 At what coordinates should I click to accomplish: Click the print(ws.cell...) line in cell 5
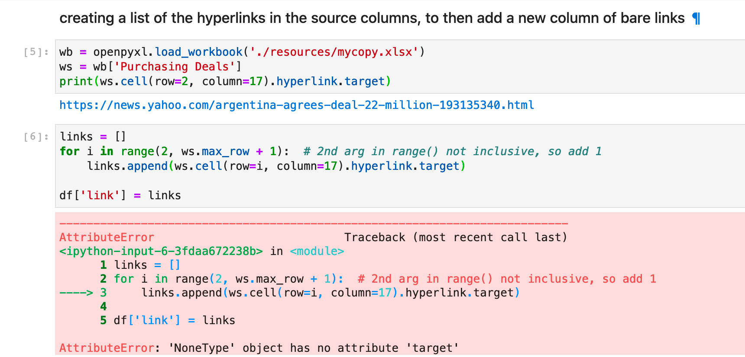(225, 81)
